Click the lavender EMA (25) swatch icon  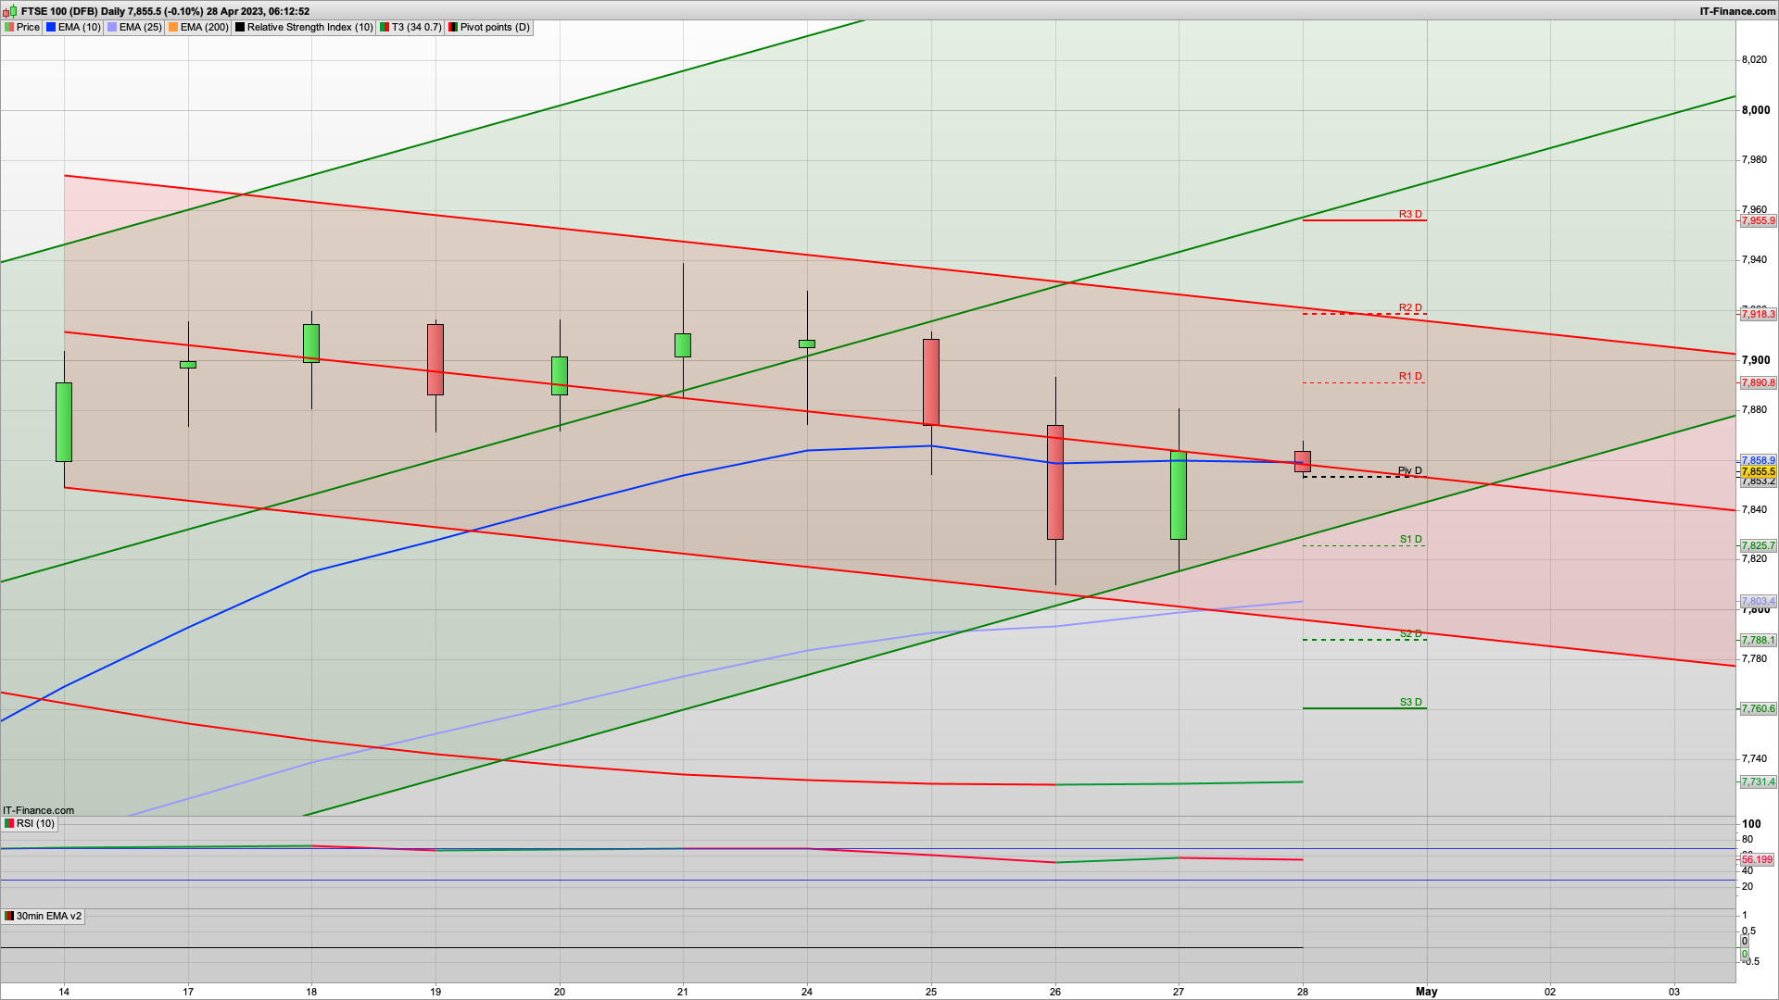[x=112, y=27]
